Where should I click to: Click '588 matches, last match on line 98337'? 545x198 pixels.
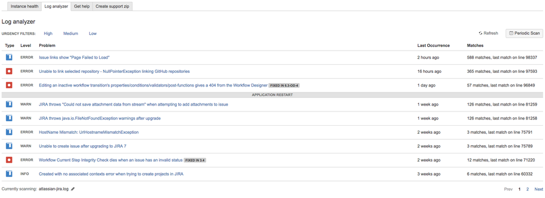(x=502, y=57)
